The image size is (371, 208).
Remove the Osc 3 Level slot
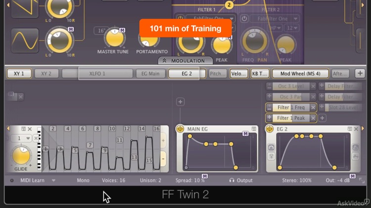click(x=313, y=86)
